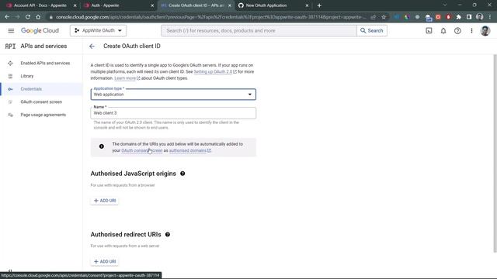Click the browser address bar URL
Image resolution: width=497 pixels, height=279 pixels.
coord(210,17)
